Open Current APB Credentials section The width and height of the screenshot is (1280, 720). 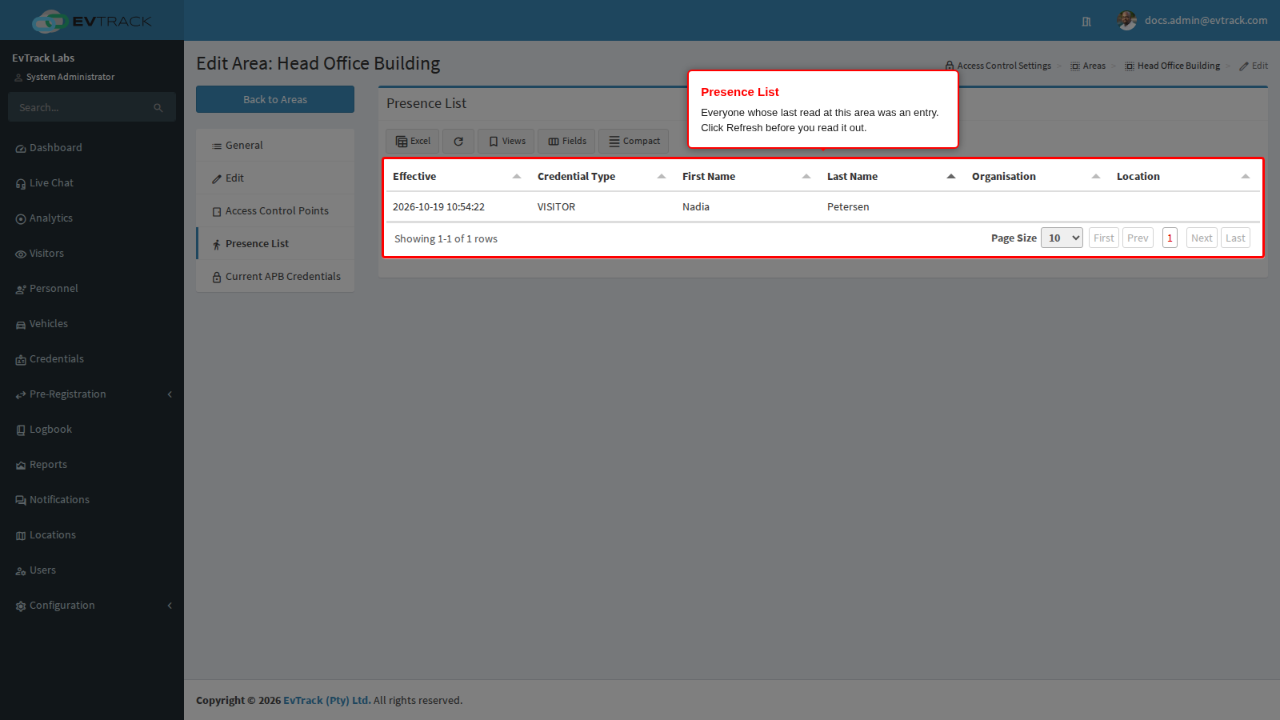pyautogui.click(x=275, y=277)
